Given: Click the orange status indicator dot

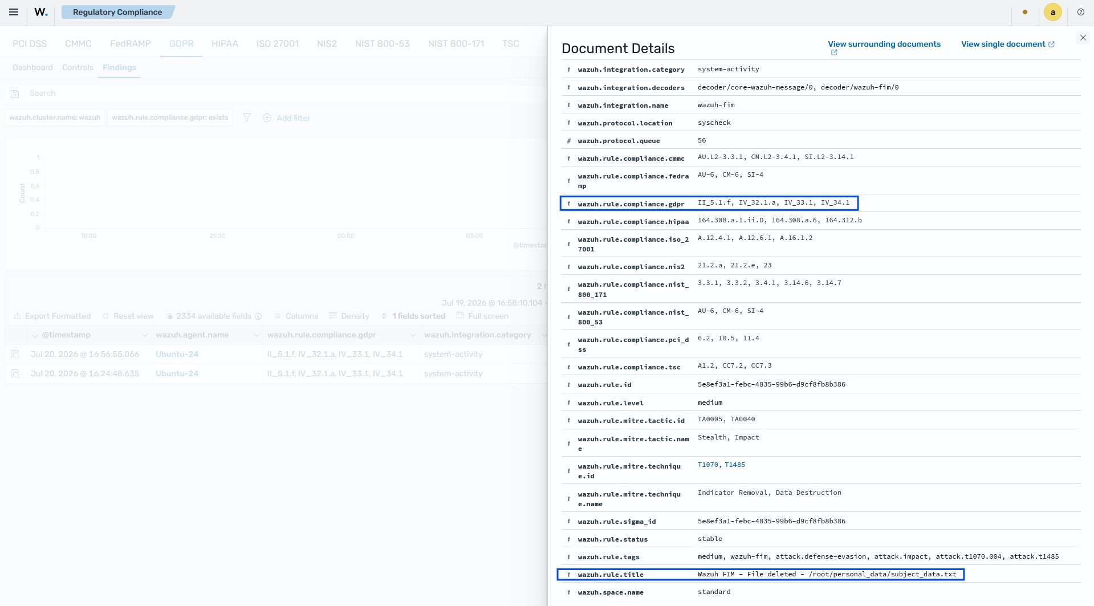Looking at the screenshot, I should [1025, 12].
